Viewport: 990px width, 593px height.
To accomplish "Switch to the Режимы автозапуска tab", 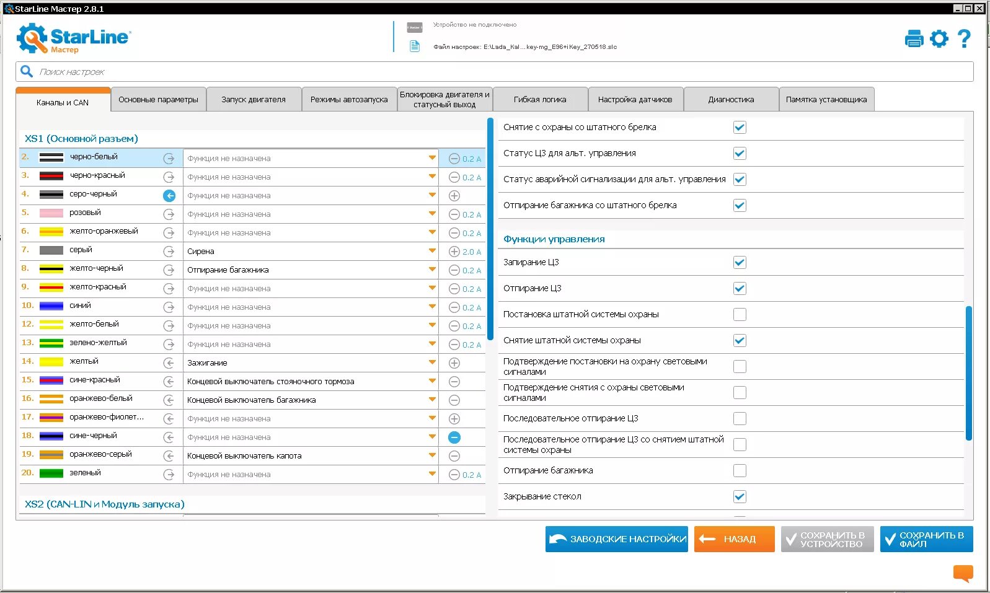I will 349,99.
